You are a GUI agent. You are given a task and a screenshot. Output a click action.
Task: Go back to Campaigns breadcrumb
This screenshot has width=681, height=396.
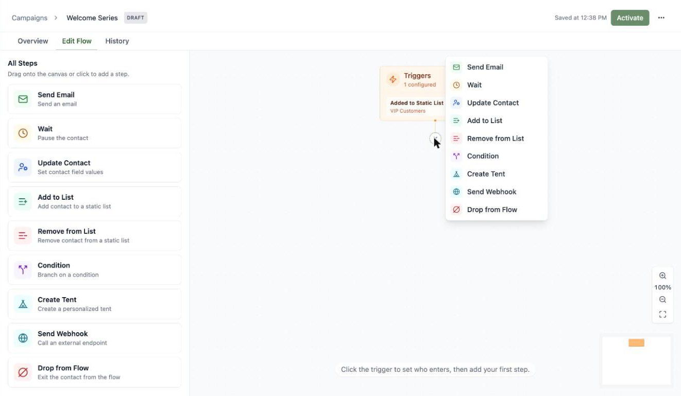pos(29,18)
